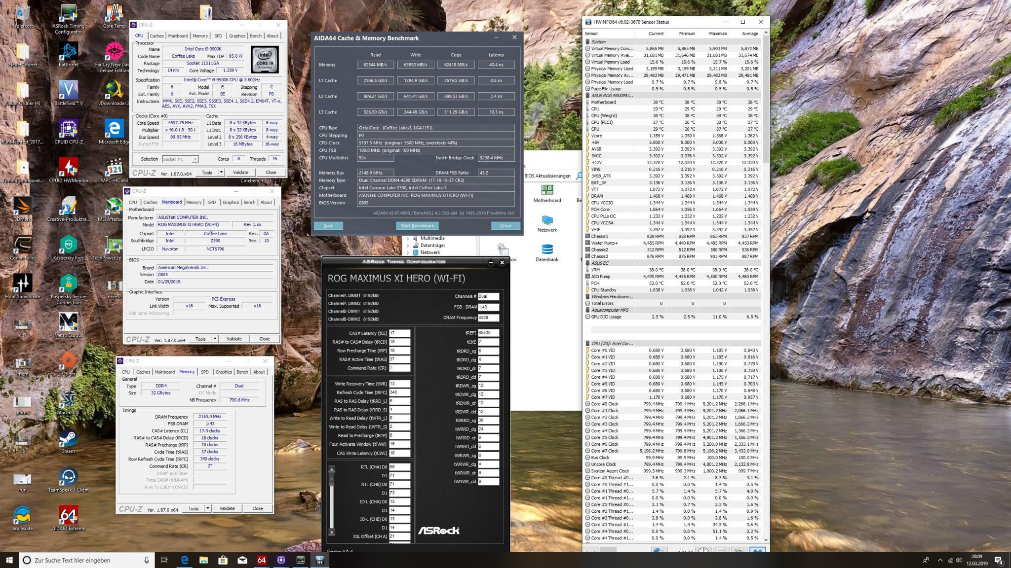Open the Steam desktop shortcut

pyautogui.click(x=69, y=441)
